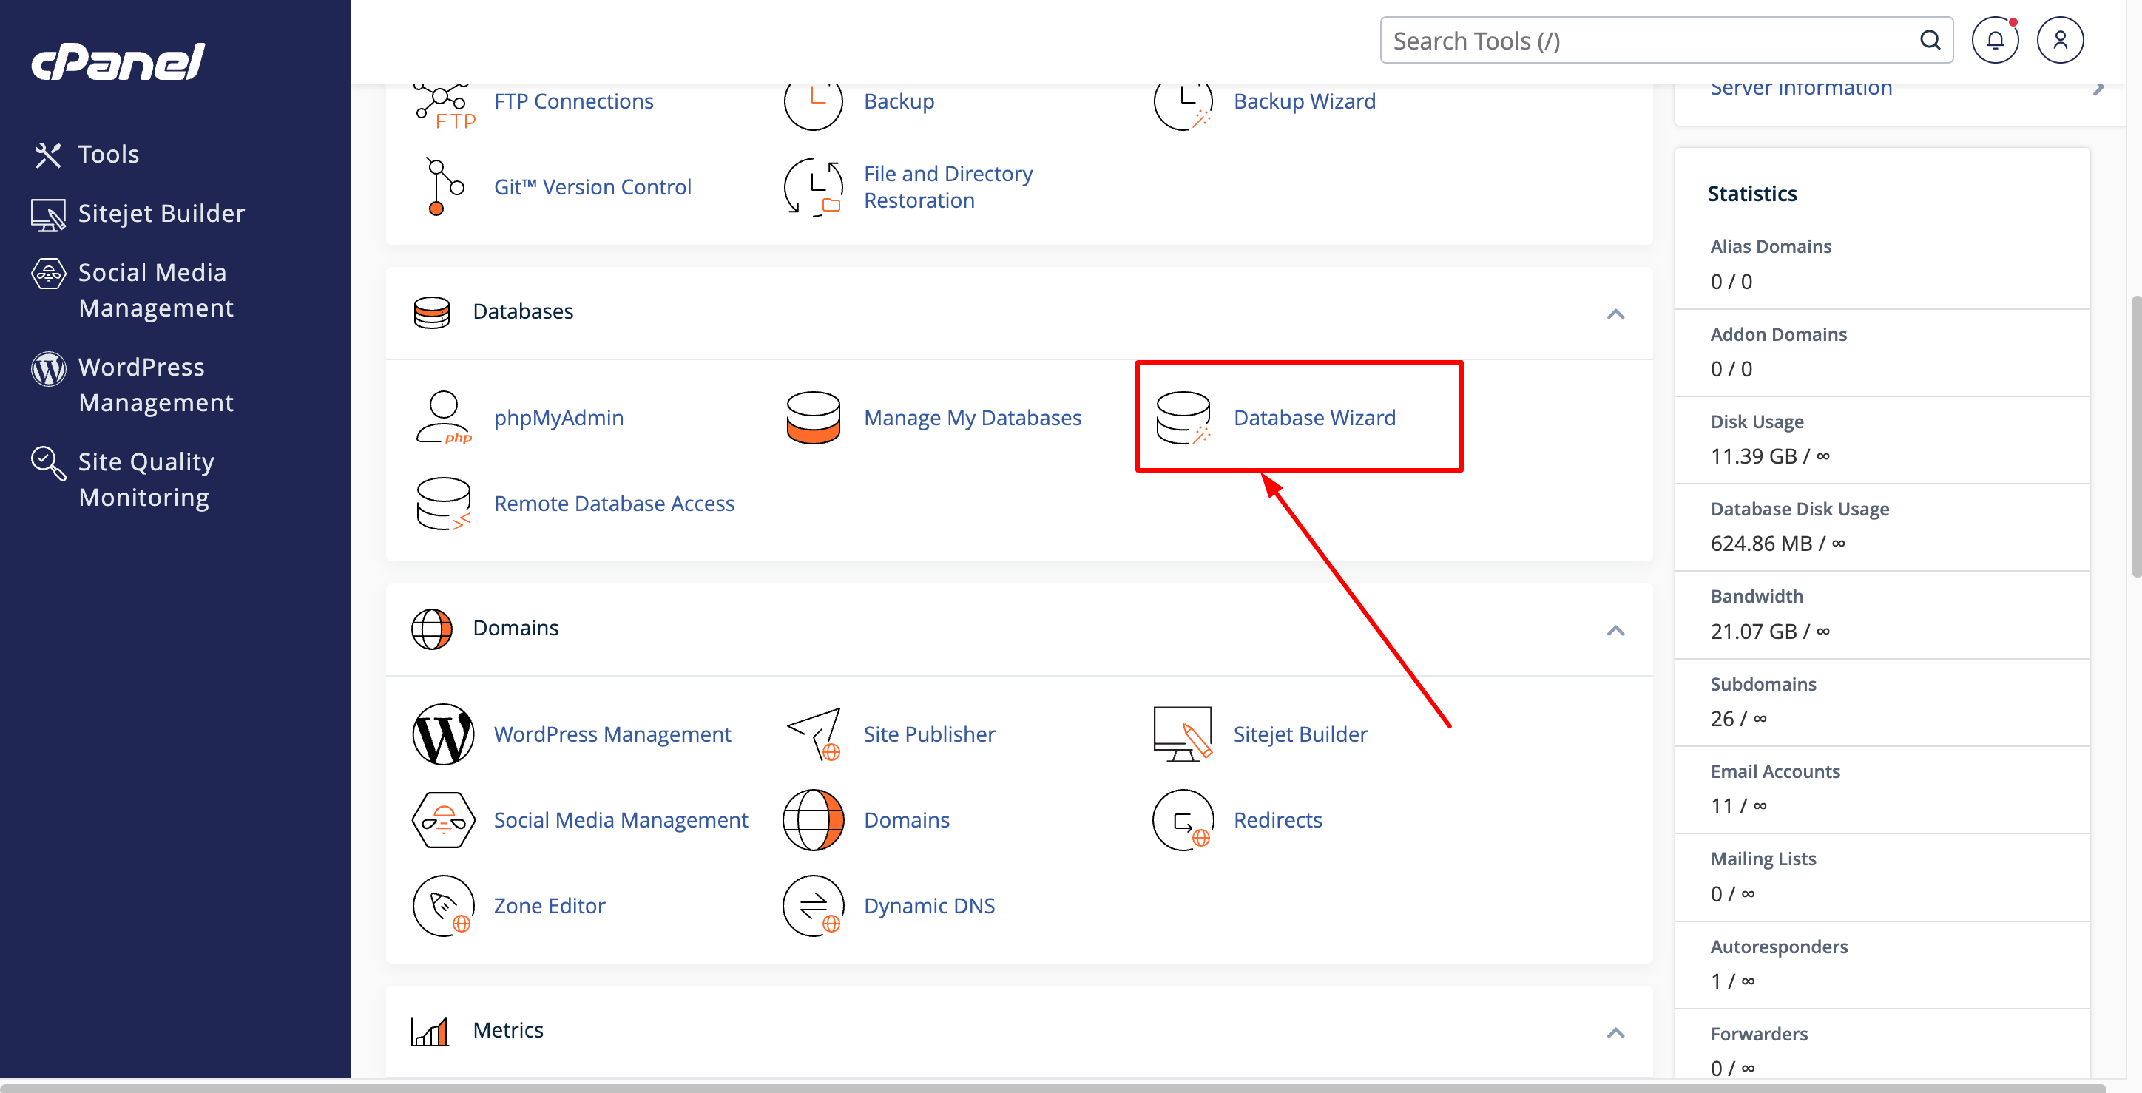
Task: Open the user account icon
Action: pyautogui.click(x=2059, y=40)
